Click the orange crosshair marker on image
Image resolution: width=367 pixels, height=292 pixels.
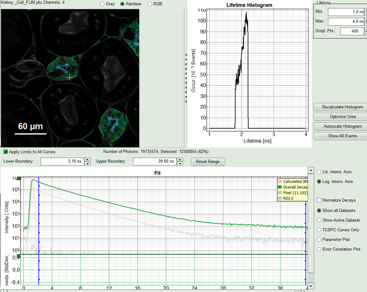(x=70, y=77)
